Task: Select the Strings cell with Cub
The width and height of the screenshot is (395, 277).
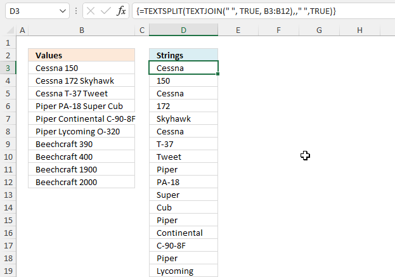Action: click(x=183, y=207)
